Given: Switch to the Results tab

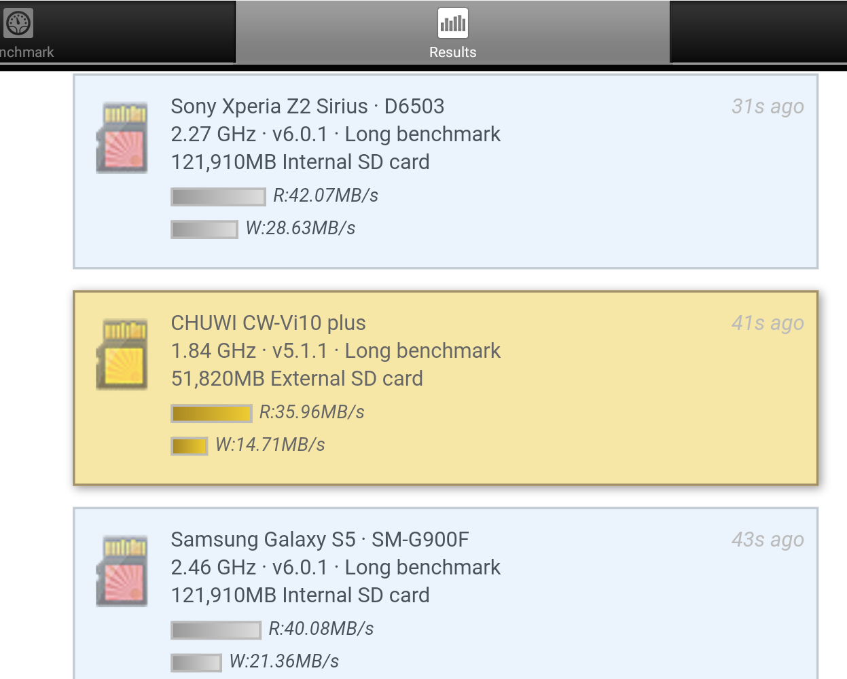Looking at the screenshot, I should click(x=452, y=33).
